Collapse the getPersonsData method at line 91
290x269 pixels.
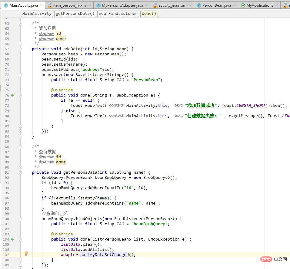click(x=21, y=172)
